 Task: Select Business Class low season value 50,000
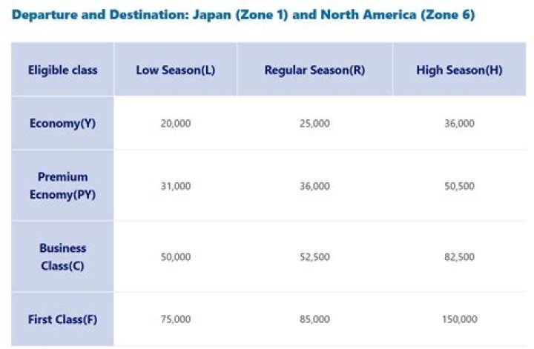pyautogui.click(x=176, y=256)
